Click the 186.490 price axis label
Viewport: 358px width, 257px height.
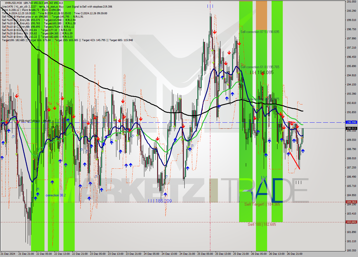pos(352,177)
